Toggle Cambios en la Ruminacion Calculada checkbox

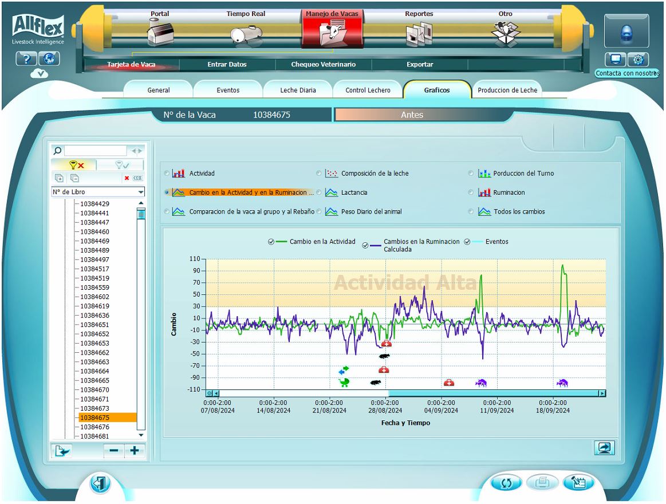(x=365, y=245)
